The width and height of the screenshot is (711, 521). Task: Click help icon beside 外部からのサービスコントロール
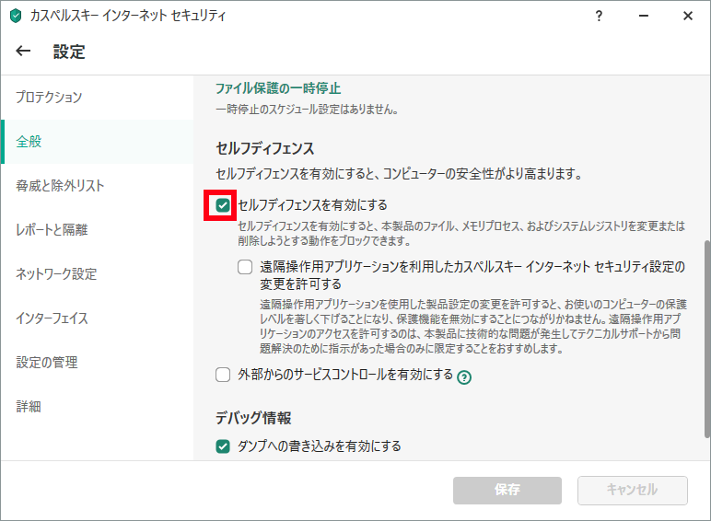coord(464,376)
